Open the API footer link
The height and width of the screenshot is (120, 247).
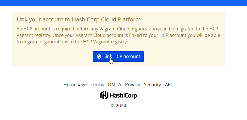pyautogui.click(x=168, y=85)
